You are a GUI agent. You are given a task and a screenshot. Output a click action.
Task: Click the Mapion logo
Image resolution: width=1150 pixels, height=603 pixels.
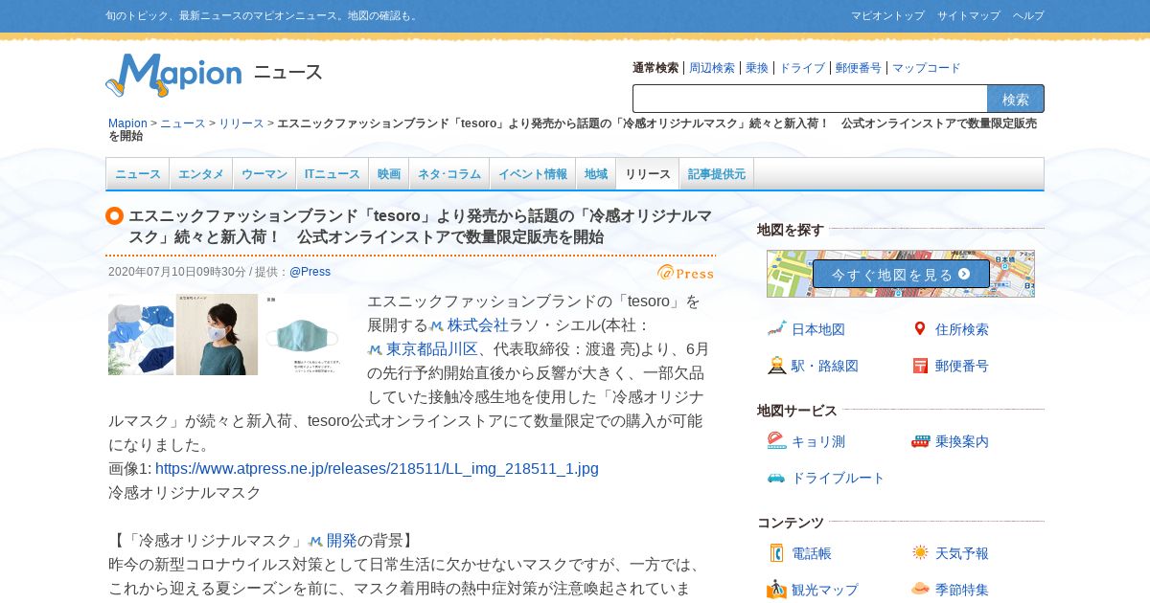point(173,75)
